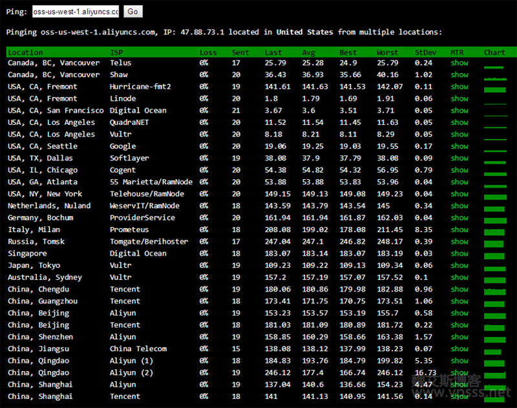Show MTR for Chicago Cogent row
This screenshot has width=517, height=408.
[x=459, y=170]
